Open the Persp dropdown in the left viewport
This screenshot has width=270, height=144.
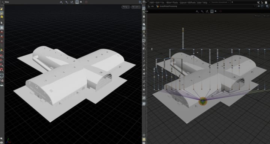126,7
